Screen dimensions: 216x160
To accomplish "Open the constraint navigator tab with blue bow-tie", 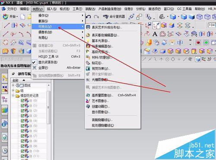I will 5,89.
